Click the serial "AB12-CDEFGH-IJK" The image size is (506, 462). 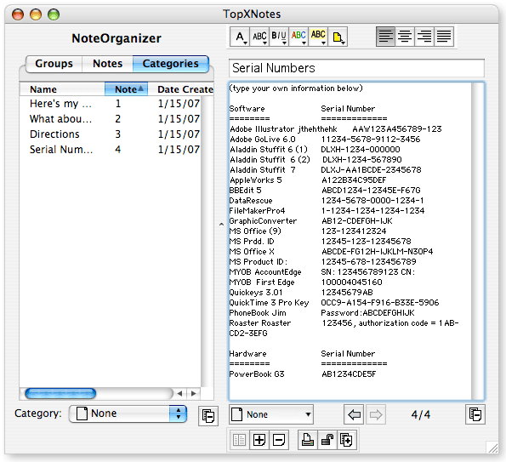[357, 221]
